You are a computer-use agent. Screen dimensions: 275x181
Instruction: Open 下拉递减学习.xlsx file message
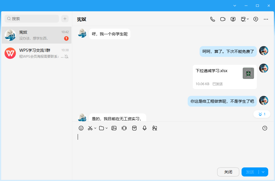click(225, 77)
